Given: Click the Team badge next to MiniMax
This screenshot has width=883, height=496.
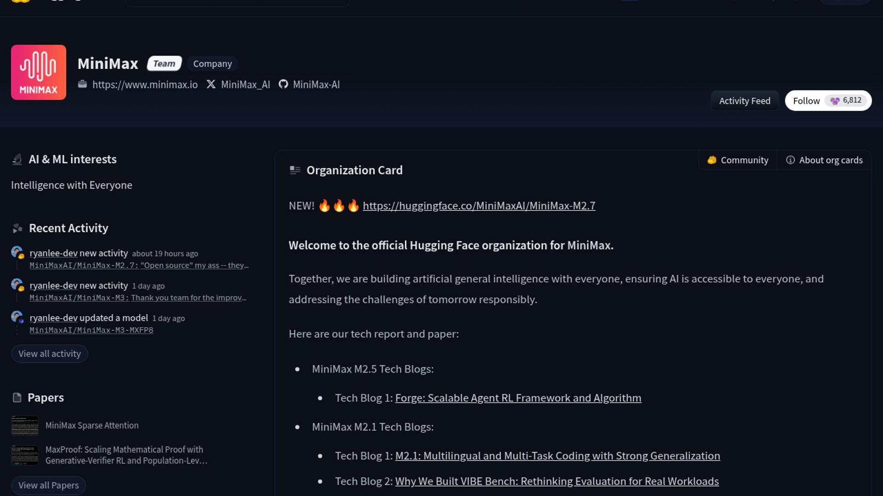Looking at the screenshot, I should 164,63.
